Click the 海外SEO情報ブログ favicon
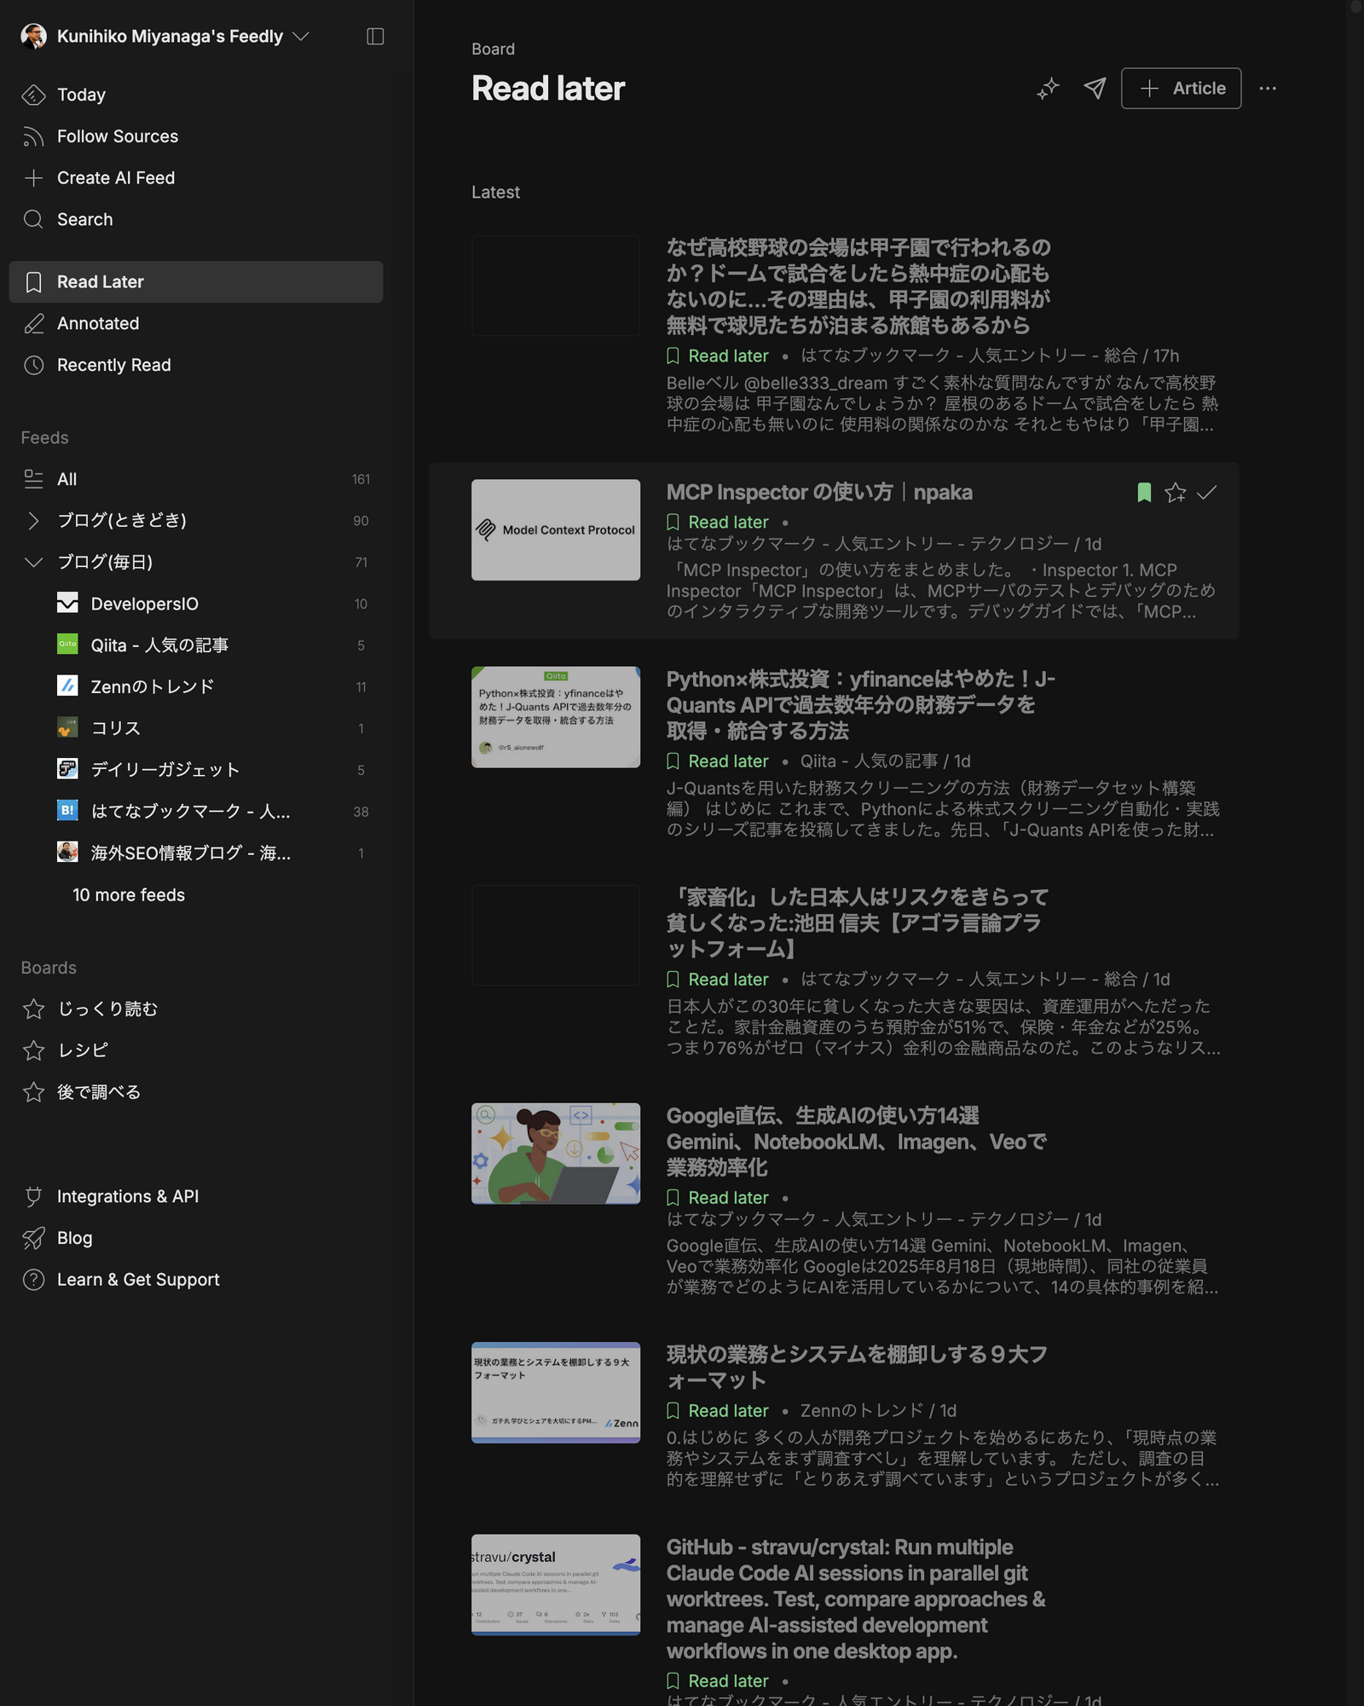 click(67, 852)
